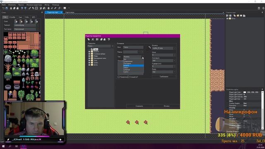This screenshot has width=265, height=149.
Task: Toggle the Стакается? checkbox
Action: click(x=128, y=77)
